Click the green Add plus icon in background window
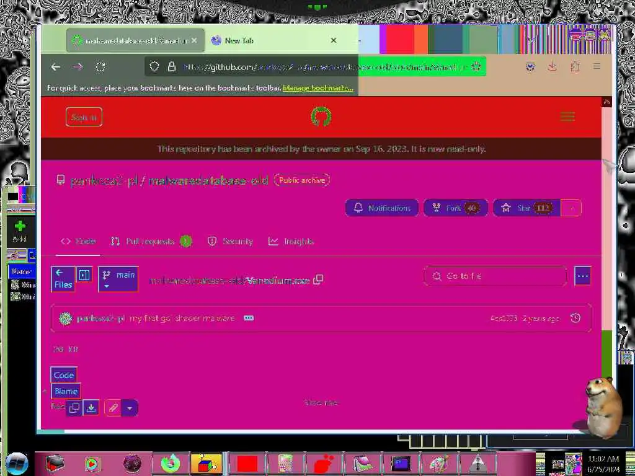 tap(20, 226)
